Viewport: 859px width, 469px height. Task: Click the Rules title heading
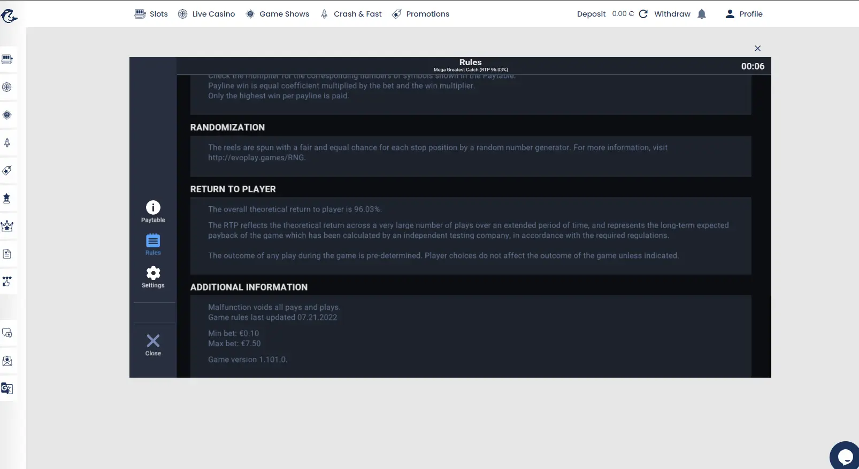coord(470,62)
